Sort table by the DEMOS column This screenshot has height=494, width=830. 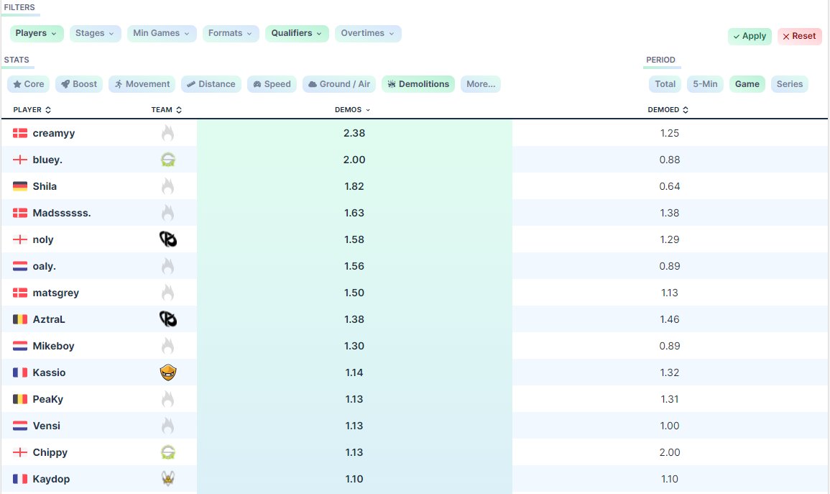353,109
